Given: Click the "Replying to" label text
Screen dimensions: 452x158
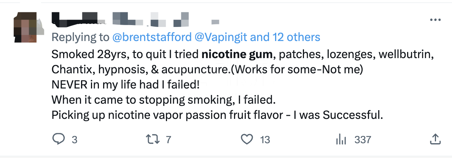Looking at the screenshot, I should pyautogui.click(x=80, y=37).
